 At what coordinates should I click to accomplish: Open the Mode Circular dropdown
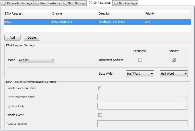(36, 60)
